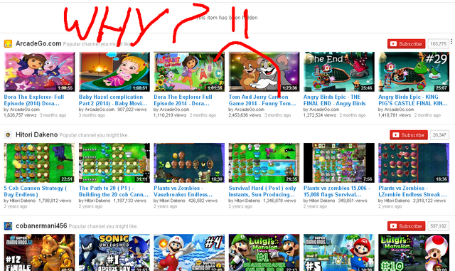Open 'Dora The Explorer Full Episode 2014' title

click(183, 100)
